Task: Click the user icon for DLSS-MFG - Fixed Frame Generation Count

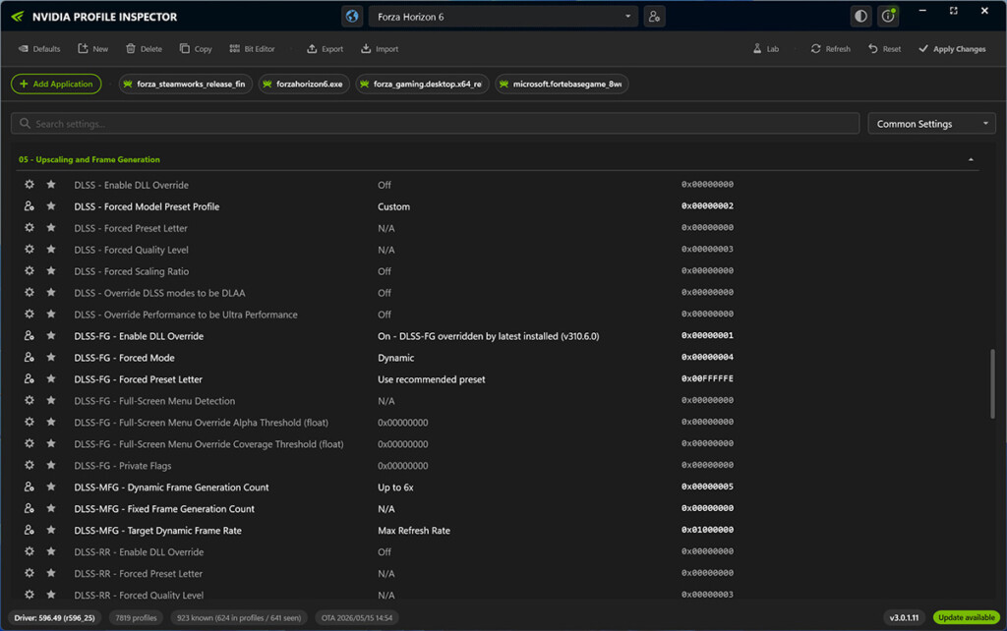Action: (x=29, y=508)
